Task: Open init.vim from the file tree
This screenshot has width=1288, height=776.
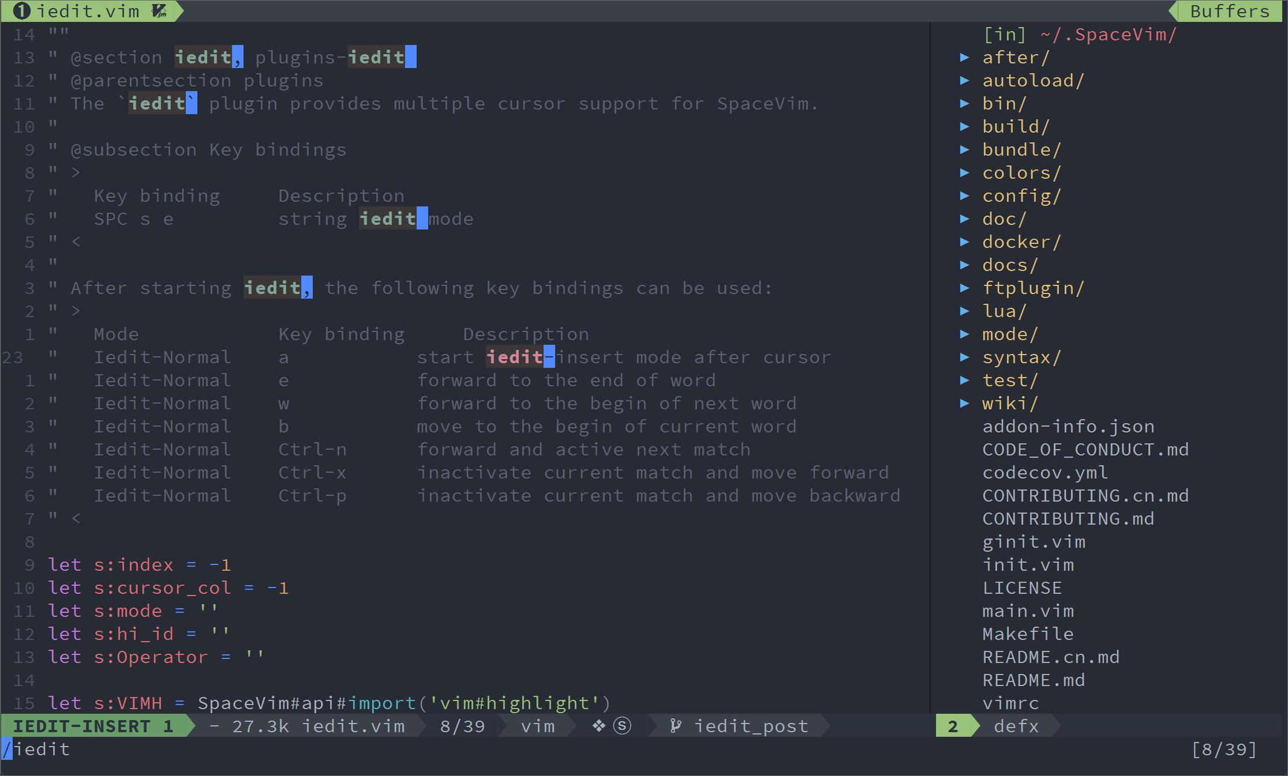Action: 1028,564
